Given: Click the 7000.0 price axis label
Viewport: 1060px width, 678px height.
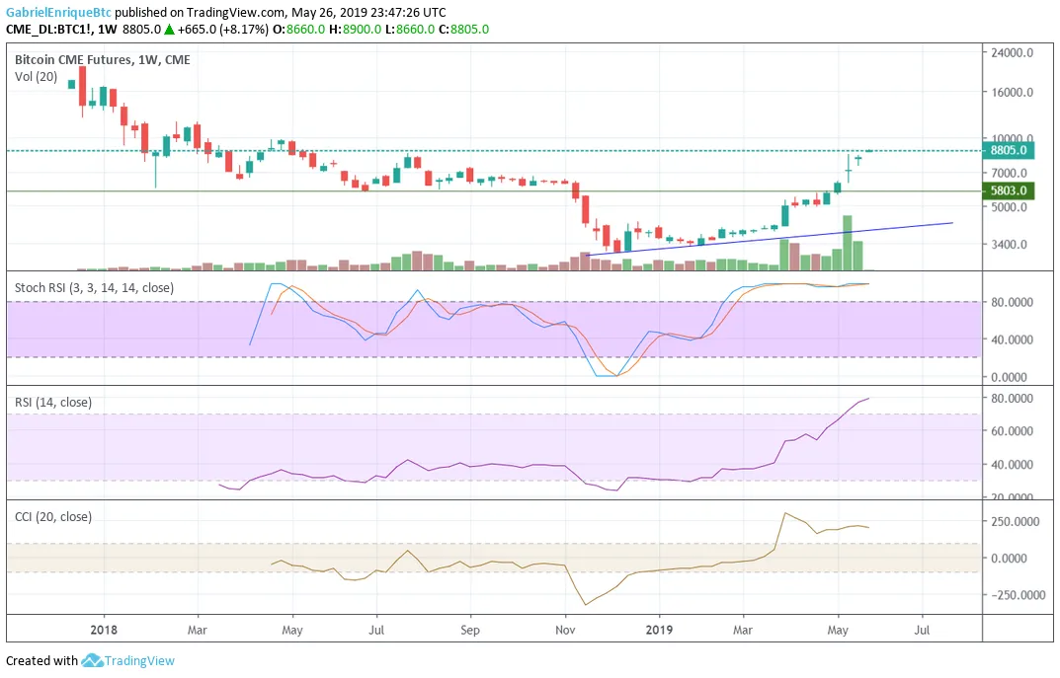Looking at the screenshot, I should point(1010,173).
